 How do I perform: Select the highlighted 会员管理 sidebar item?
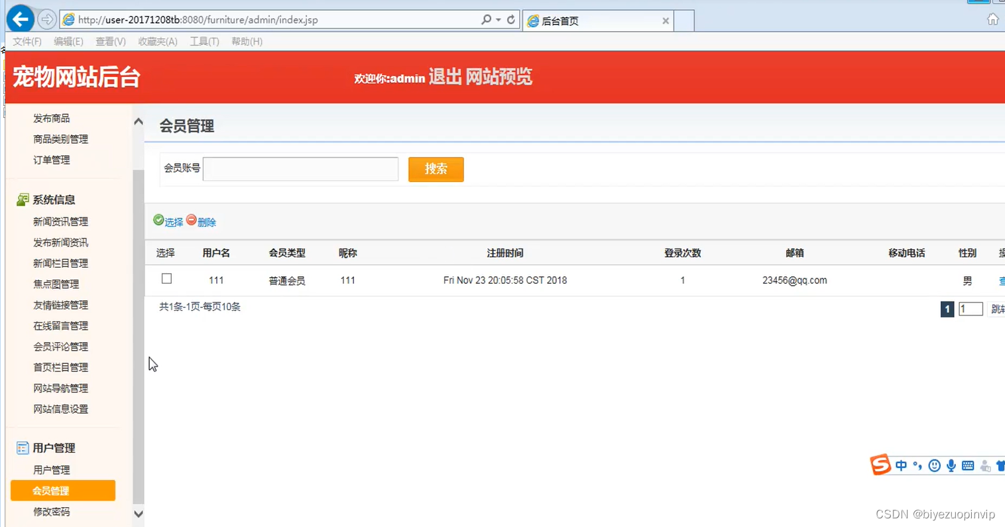(x=63, y=491)
